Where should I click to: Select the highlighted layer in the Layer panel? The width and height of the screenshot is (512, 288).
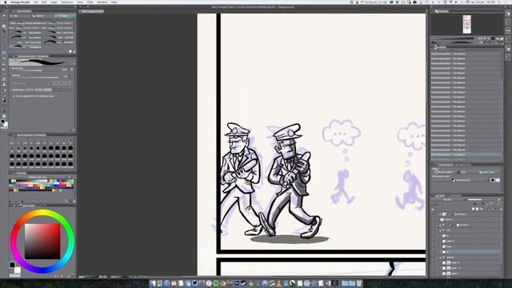(470, 252)
